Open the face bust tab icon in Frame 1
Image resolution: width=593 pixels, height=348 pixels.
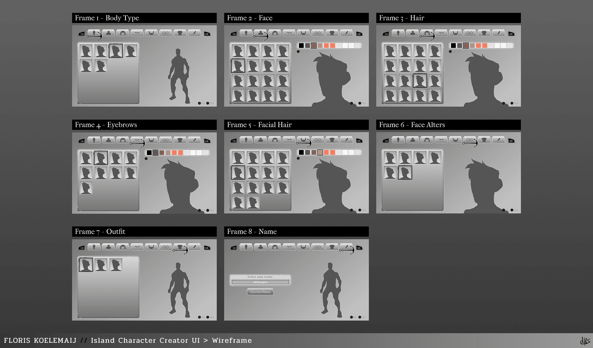108,33
